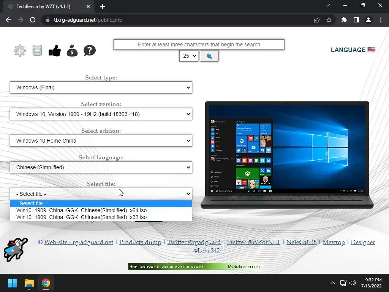Open Select language dropdown
Image resolution: width=389 pixels, height=292 pixels.
101,167
